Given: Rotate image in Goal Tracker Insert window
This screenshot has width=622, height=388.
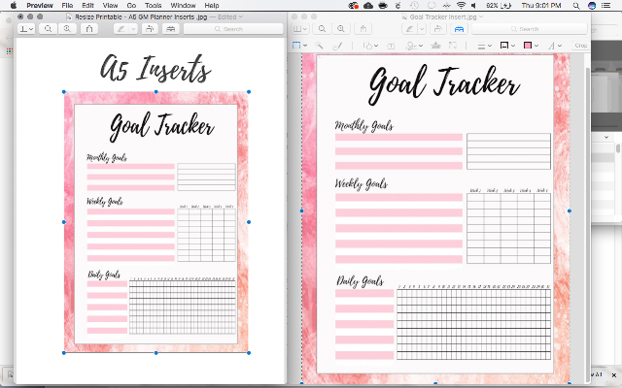Looking at the screenshot, I should pyautogui.click(x=438, y=29).
